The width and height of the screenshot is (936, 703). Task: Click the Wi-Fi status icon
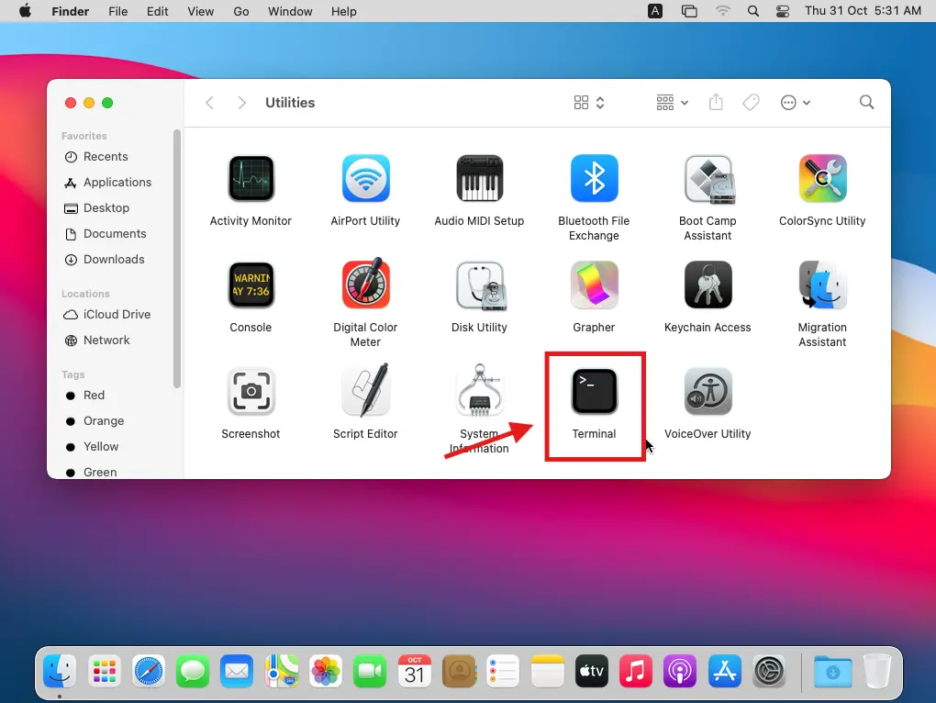pos(722,11)
